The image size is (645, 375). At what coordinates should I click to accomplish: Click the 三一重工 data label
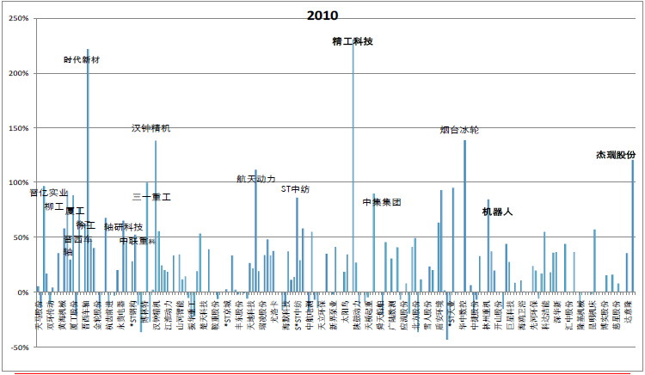tap(151, 197)
